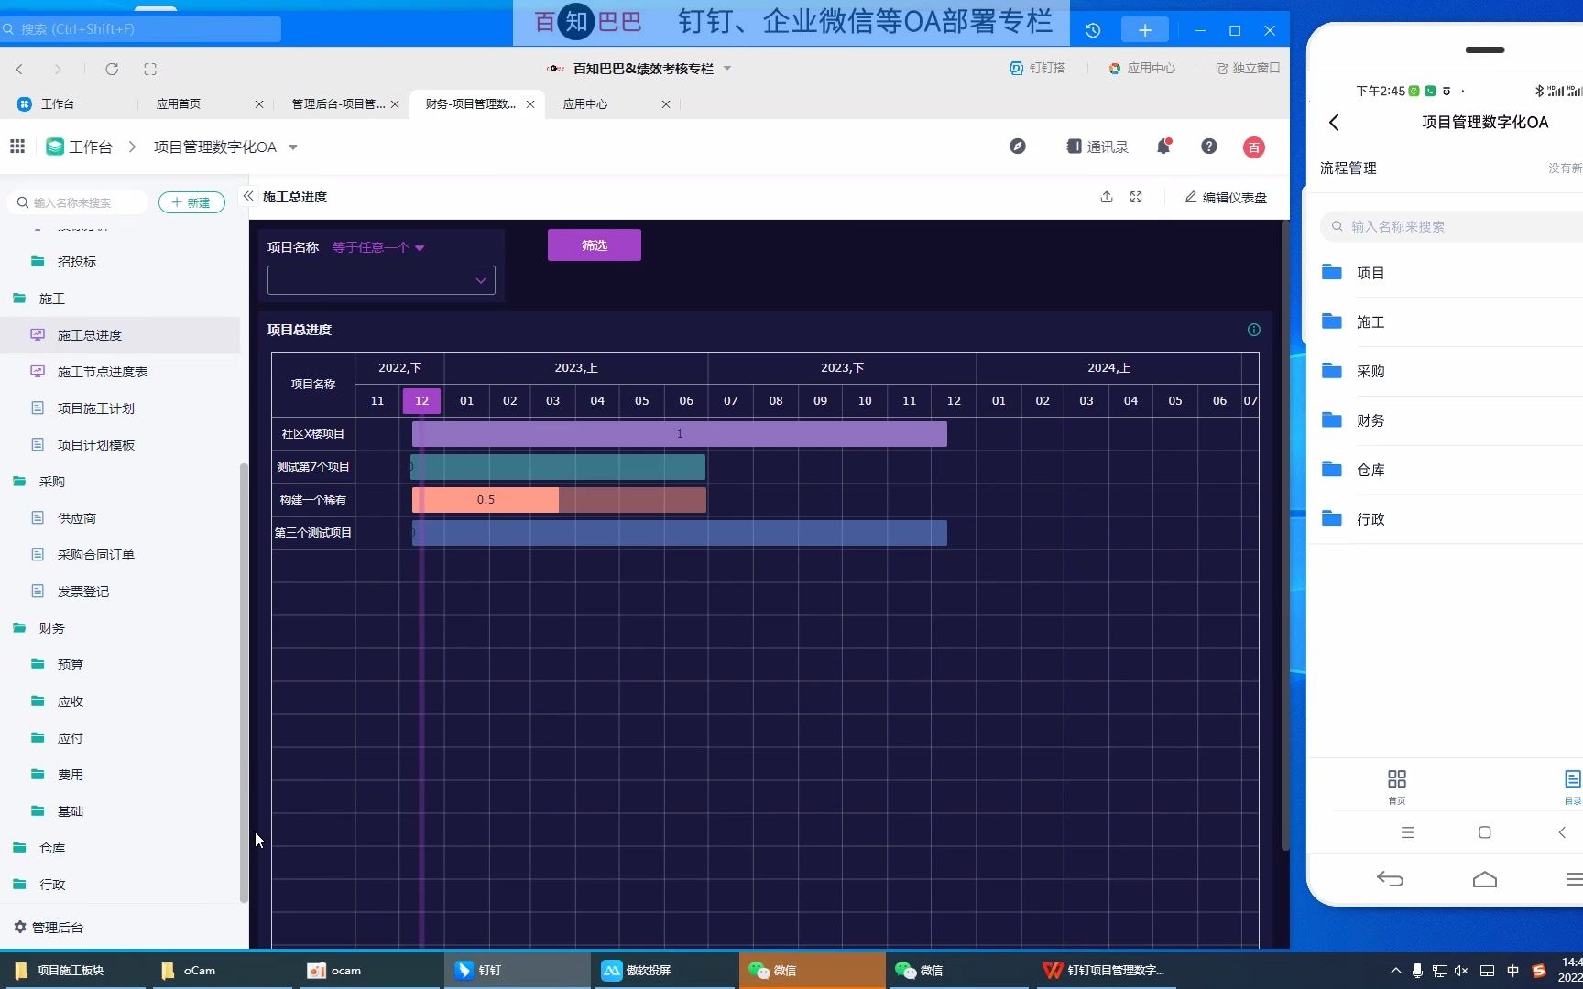Image resolution: width=1583 pixels, height=989 pixels.
Task: Open 施工节点进度表 in the sidebar
Action: (x=103, y=372)
